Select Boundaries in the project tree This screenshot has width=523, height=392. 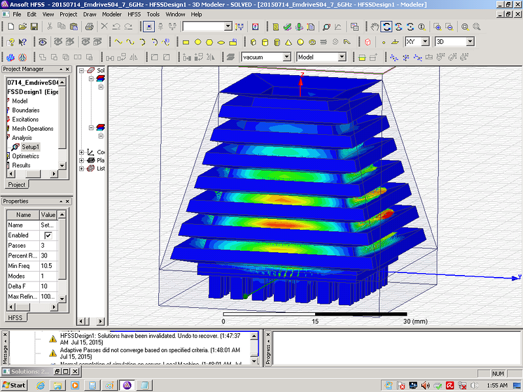point(25,110)
